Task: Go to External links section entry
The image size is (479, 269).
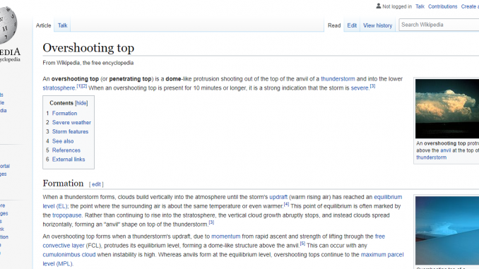Action: pyautogui.click(x=69, y=160)
